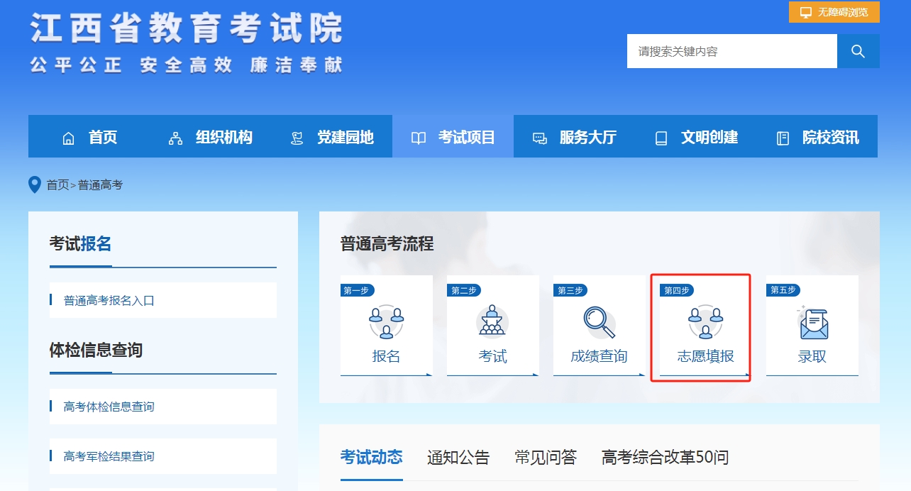Open the 录取 step label
The image size is (911, 491).
pyautogui.click(x=812, y=356)
